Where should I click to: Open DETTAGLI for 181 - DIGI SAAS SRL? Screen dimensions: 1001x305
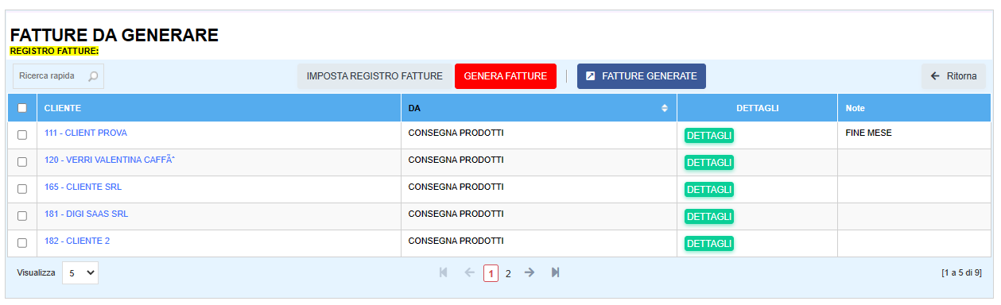pyautogui.click(x=709, y=216)
